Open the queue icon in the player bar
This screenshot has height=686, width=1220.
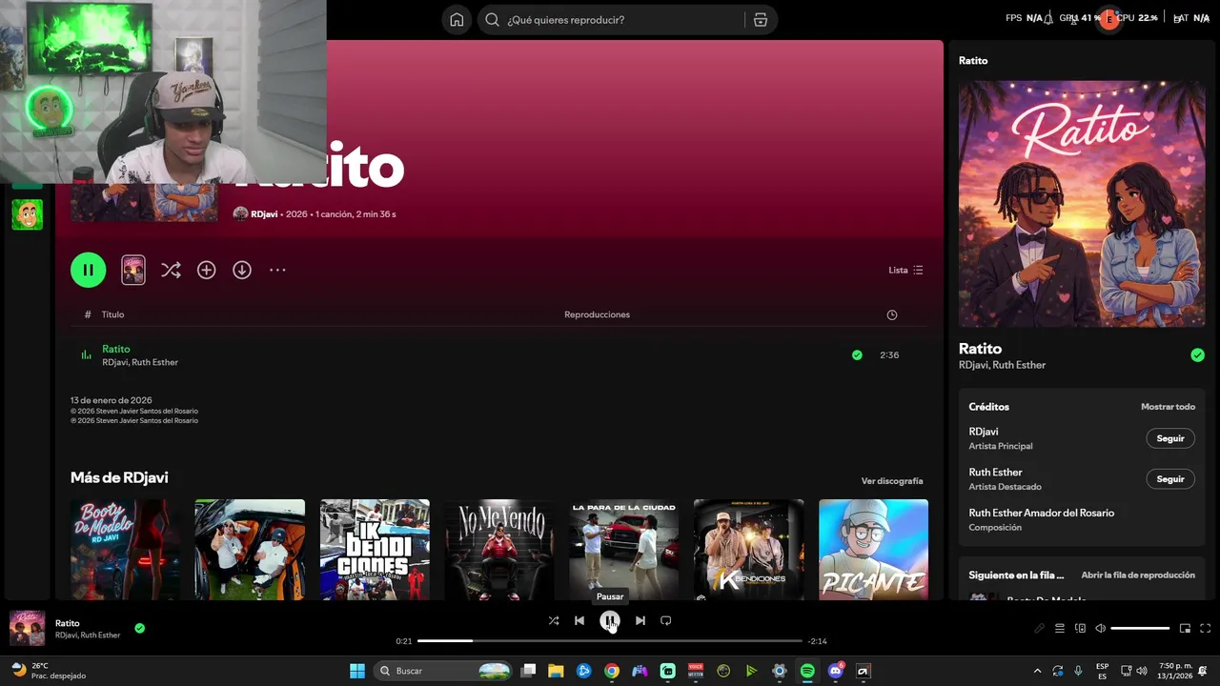click(x=1059, y=629)
